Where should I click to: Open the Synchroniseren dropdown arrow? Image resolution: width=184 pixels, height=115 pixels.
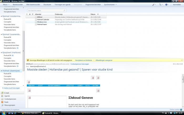(x=116, y=5)
